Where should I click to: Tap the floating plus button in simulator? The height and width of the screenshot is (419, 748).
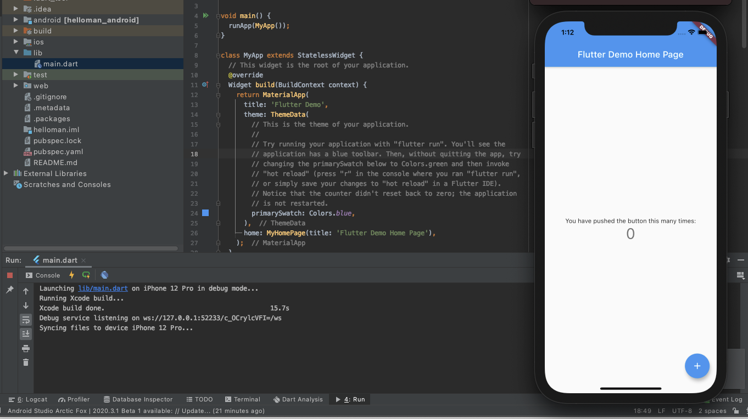point(697,366)
